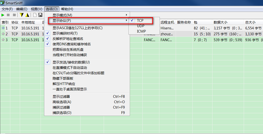Click the '1,130 字节' total size cell
Screen dimensions: 263x134
tap(253, 34)
